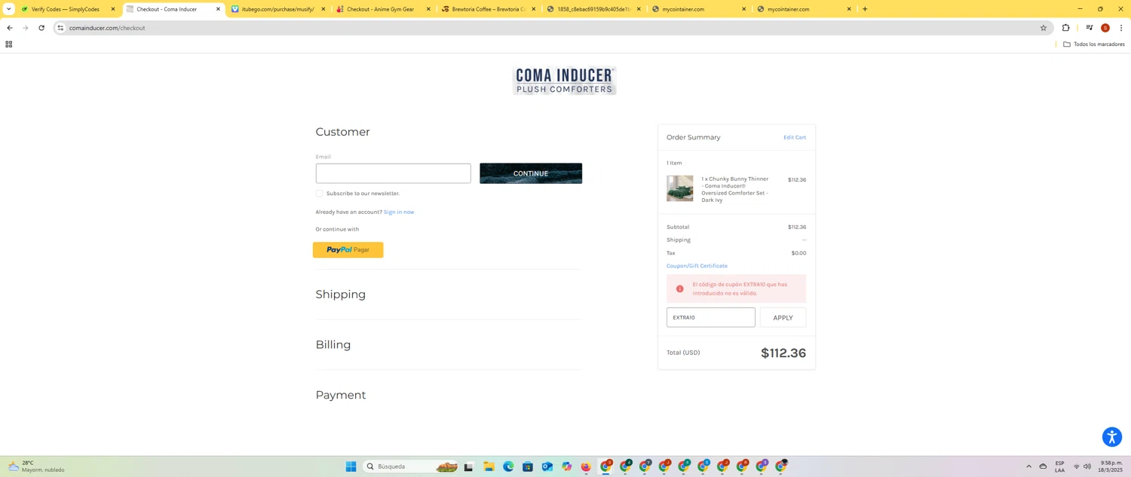The width and height of the screenshot is (1131, 477).
Task: Open the Windows Start menu
Action: click(x=351, y=466)
